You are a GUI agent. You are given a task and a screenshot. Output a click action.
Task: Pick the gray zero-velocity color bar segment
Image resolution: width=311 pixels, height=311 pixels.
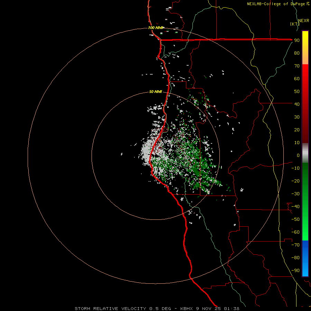305,153
